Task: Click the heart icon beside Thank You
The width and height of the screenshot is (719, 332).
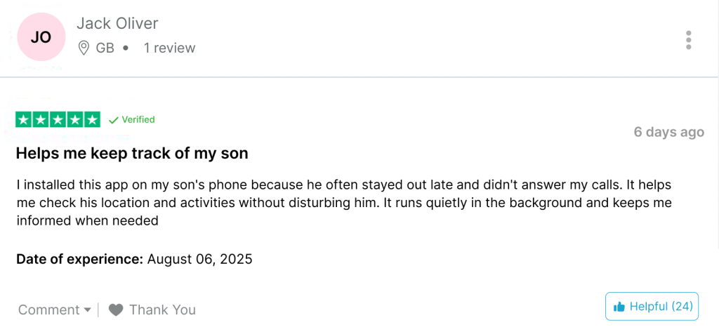Action: click(116, 310)
